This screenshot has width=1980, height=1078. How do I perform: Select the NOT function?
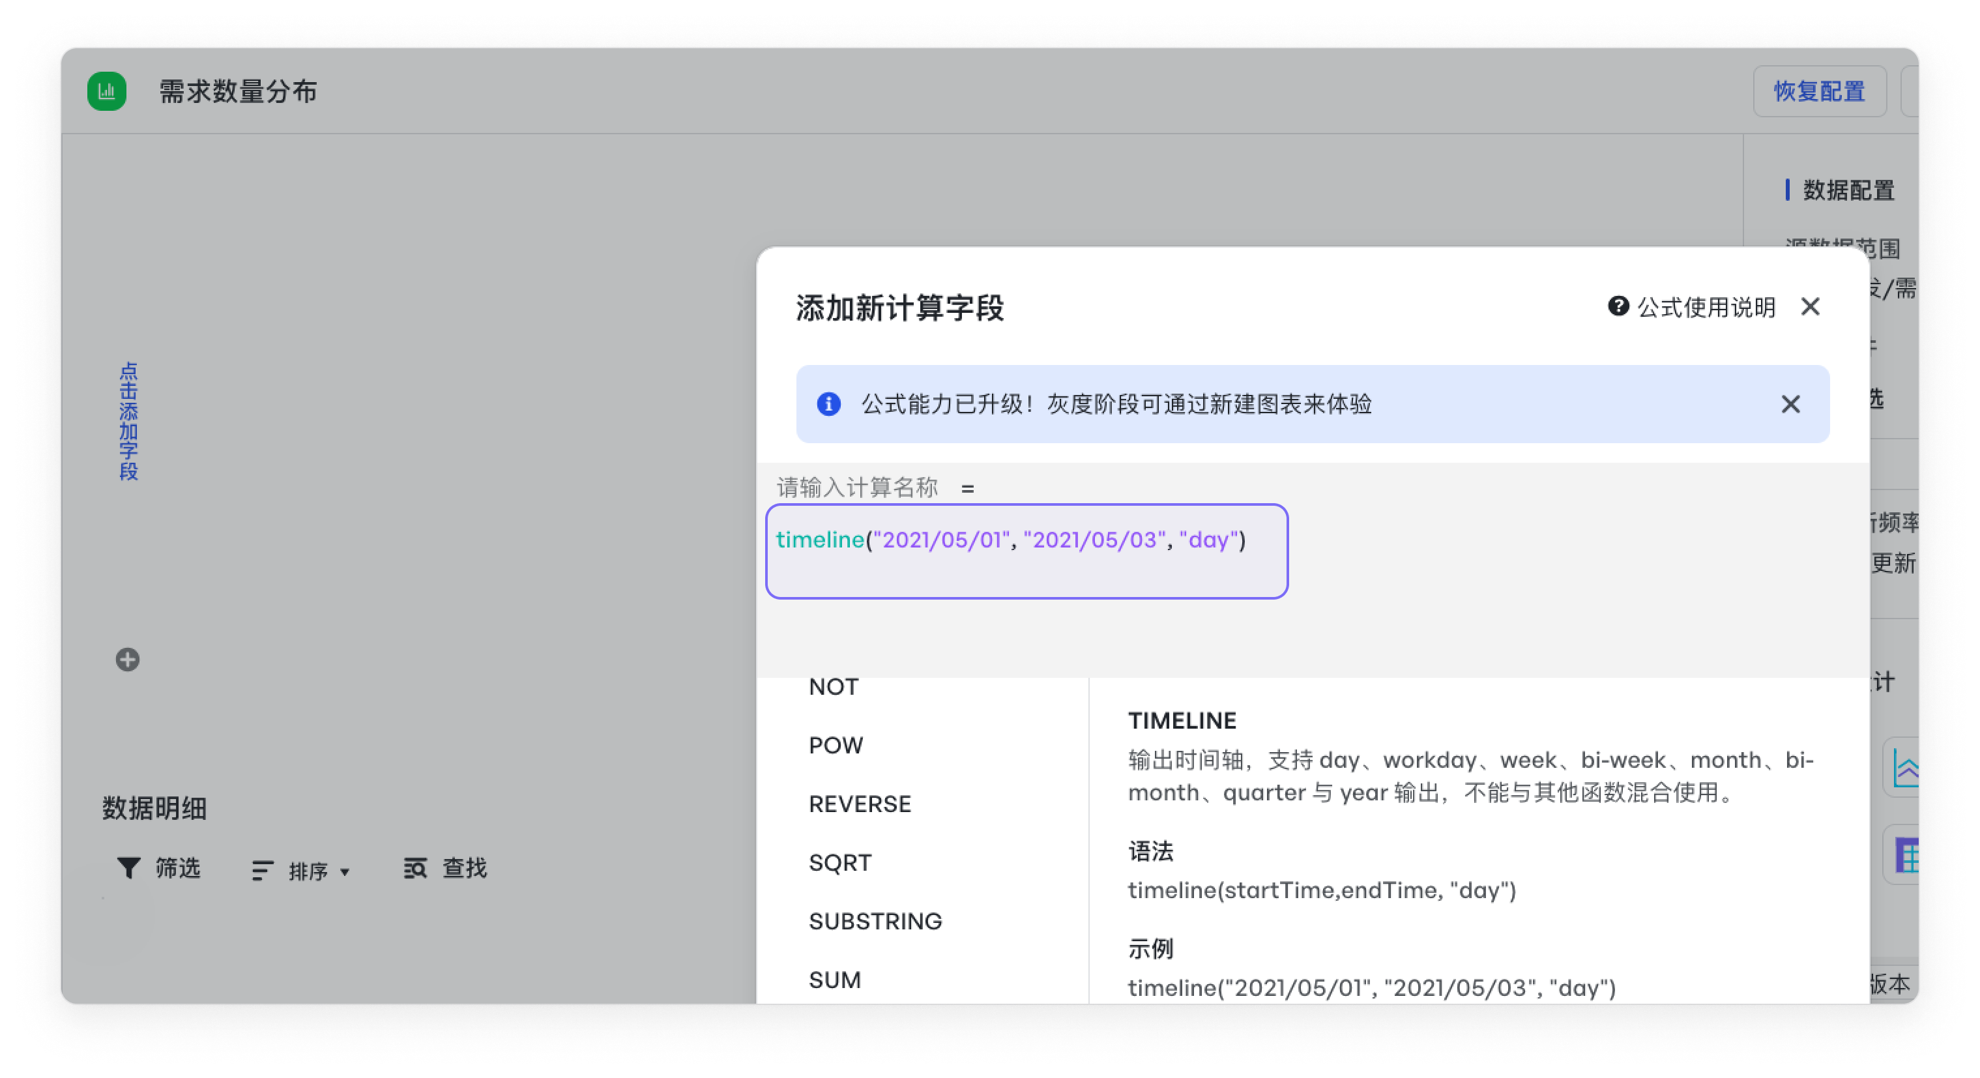[x=833, y=687]
